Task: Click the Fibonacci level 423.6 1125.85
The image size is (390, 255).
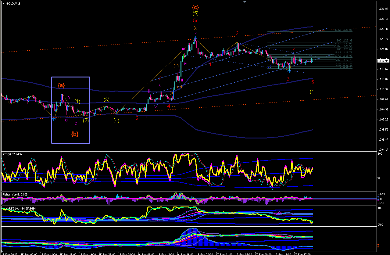Action: (343, 30)
